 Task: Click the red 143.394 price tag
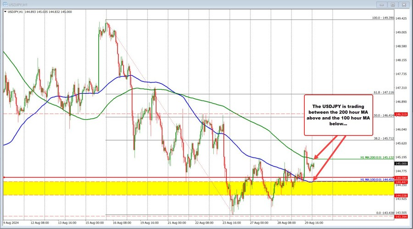click(x=401, y=217)
